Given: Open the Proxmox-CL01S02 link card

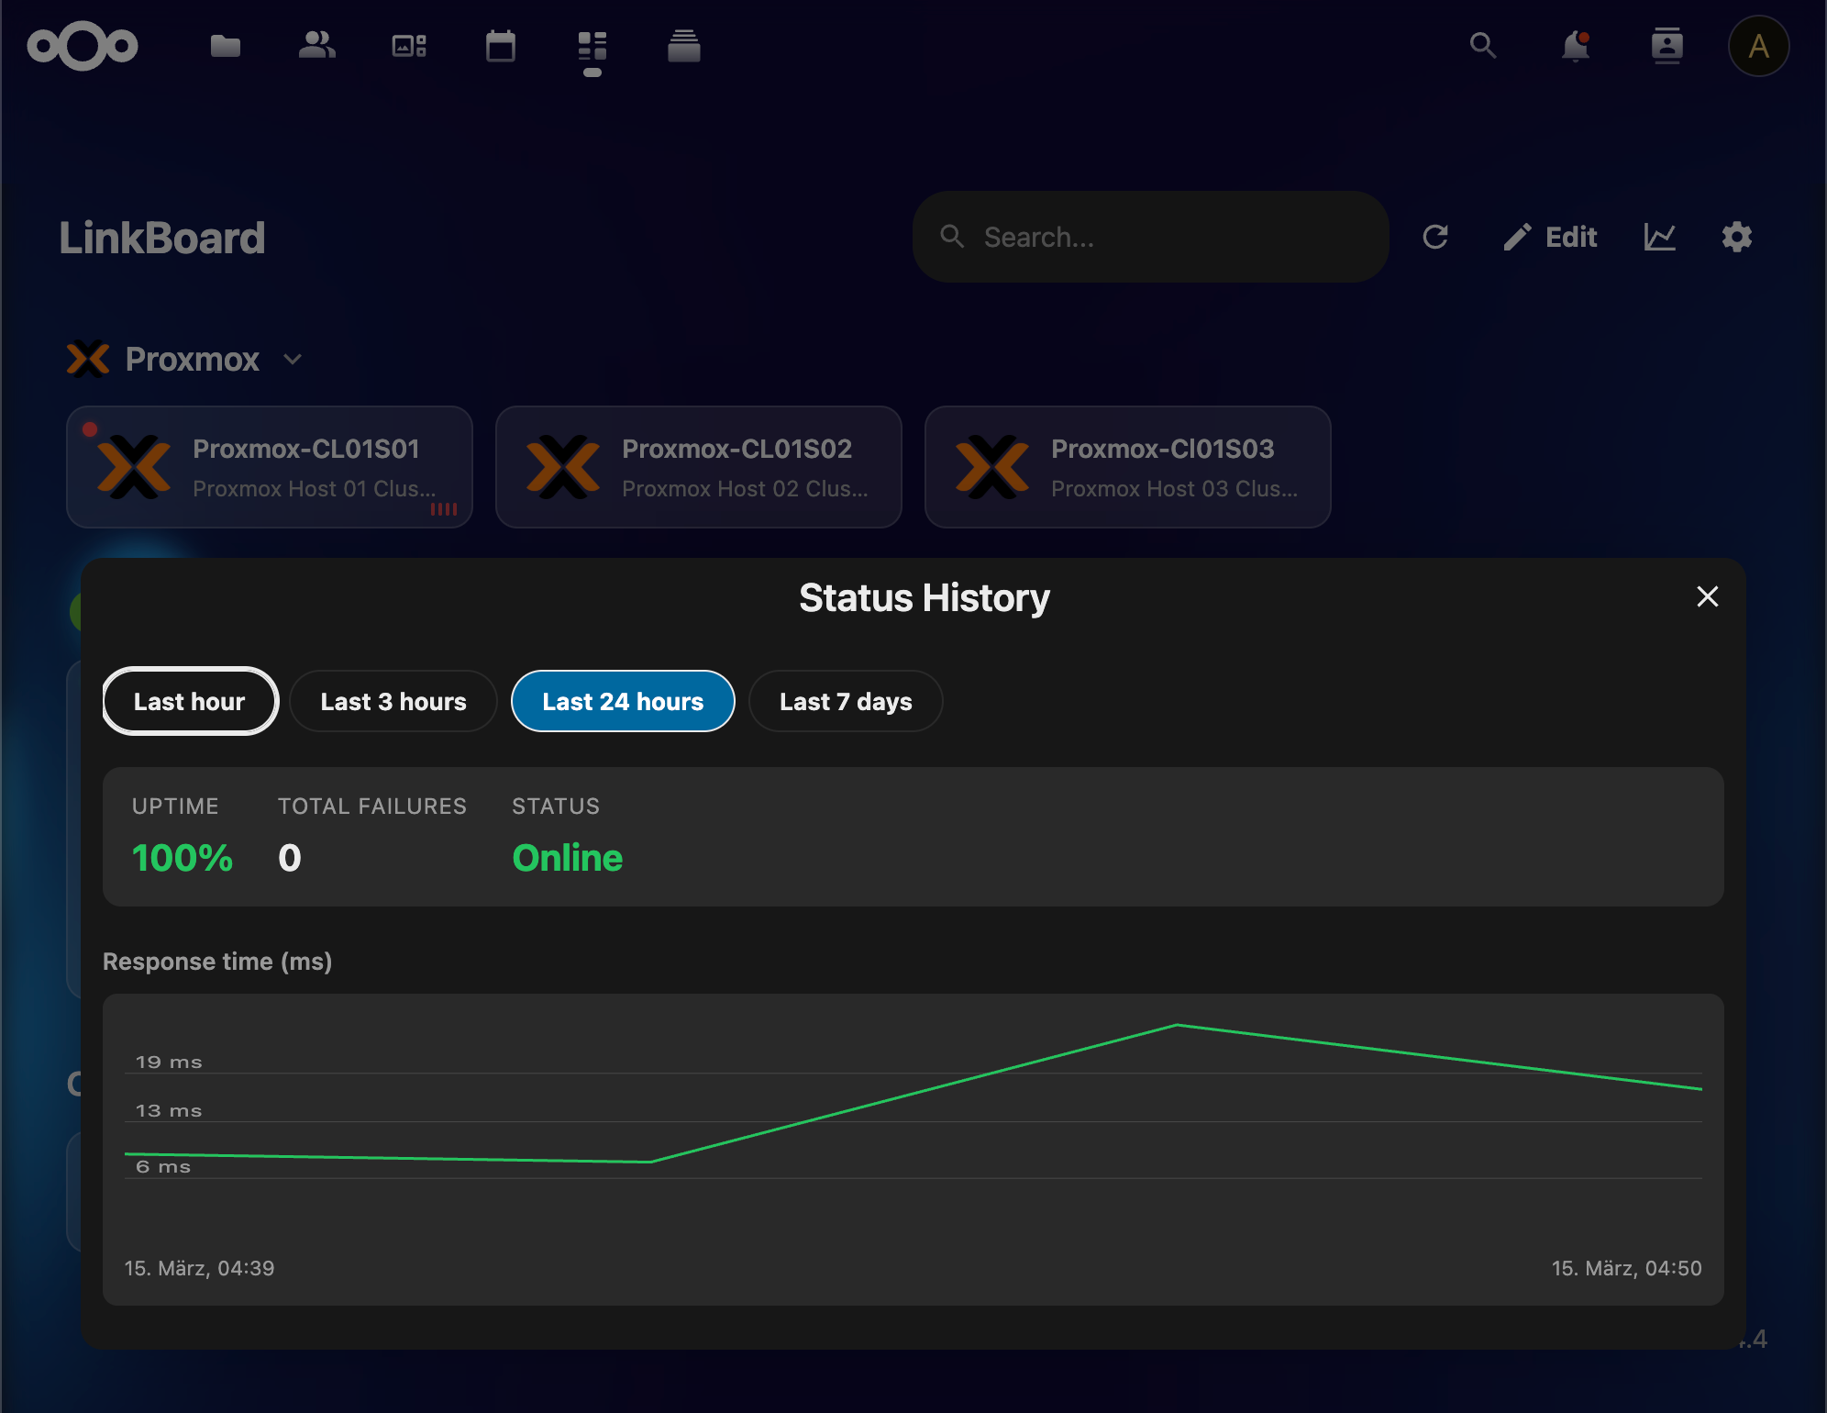Looking at the screenshot, I should pyautogui.click(x=698, y=467).
